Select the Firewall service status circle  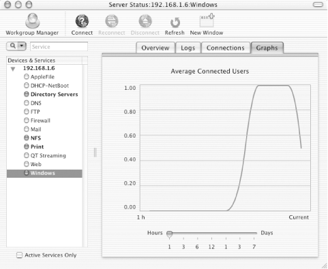(x=27, y=121)
